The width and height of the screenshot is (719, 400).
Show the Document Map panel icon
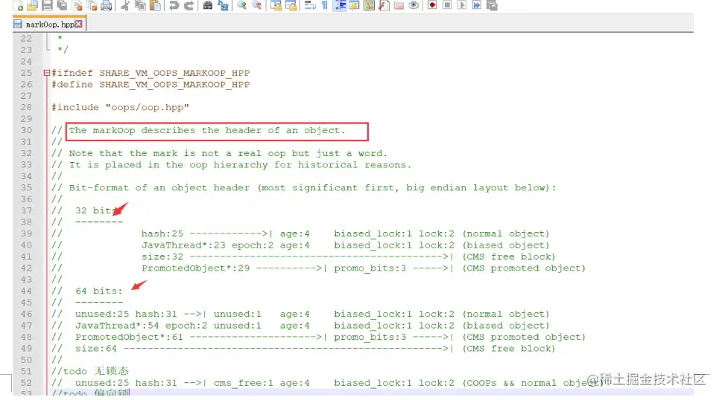[369, 5]
